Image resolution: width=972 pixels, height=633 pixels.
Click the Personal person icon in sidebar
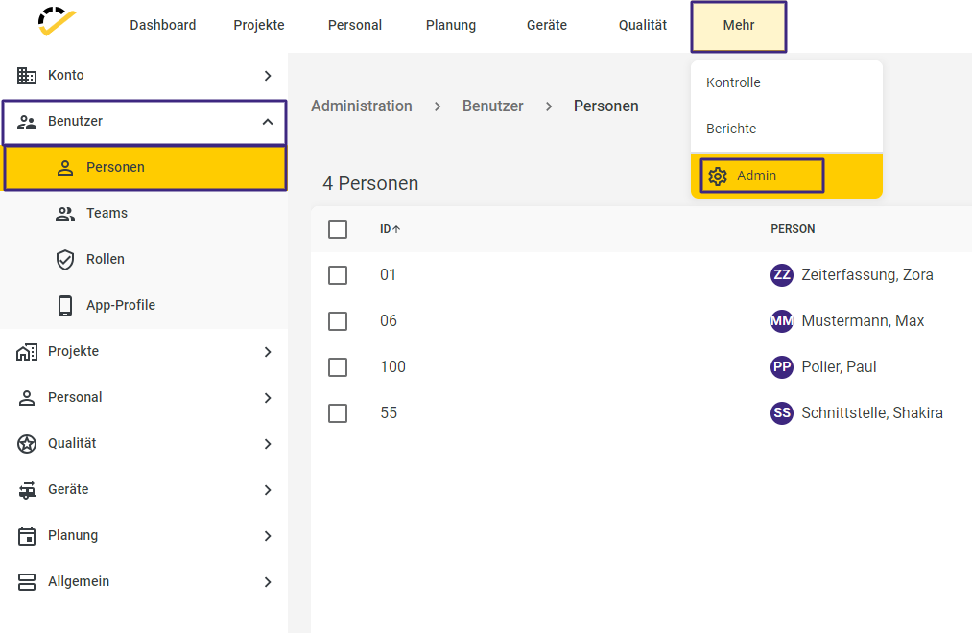point(27,398)
